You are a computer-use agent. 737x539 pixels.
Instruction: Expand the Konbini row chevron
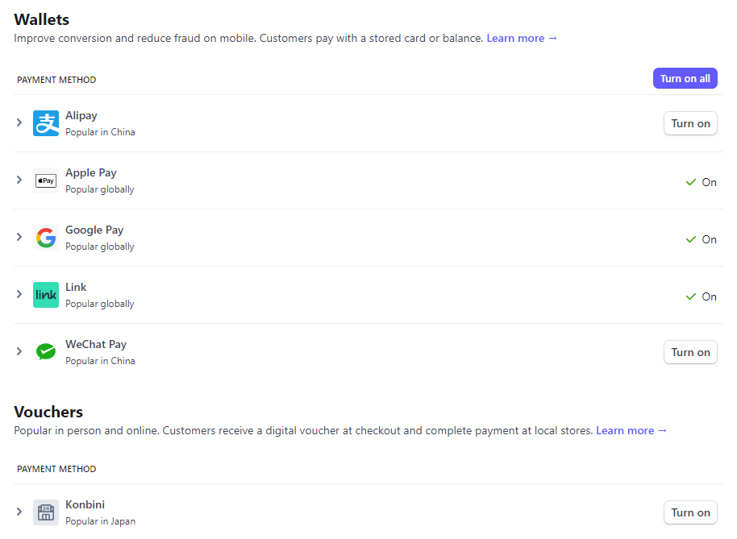tap(19, 512)
